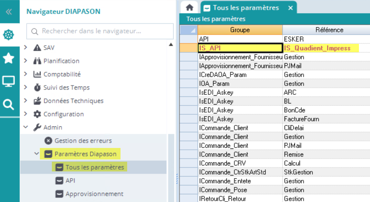Click the Gestion des erreurs cross icon
The height and width of the screenshot is (202, 370).
coord(48,140)
